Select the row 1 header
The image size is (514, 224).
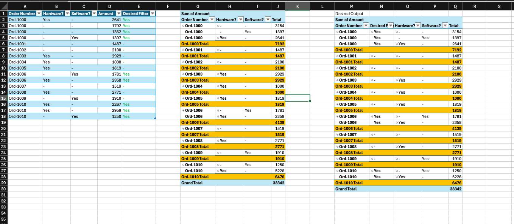click(x=4, y=14)
